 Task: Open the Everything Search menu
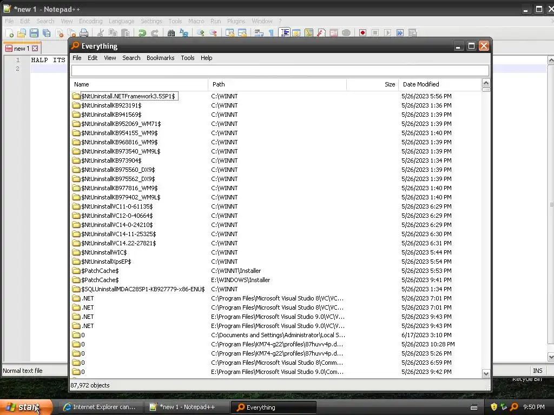click(x=131, y=58)
